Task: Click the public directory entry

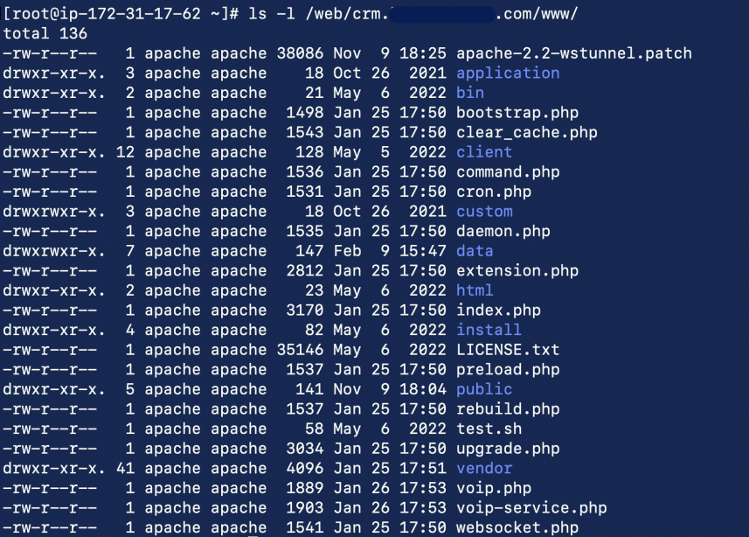Action: (x=484, y=389)
